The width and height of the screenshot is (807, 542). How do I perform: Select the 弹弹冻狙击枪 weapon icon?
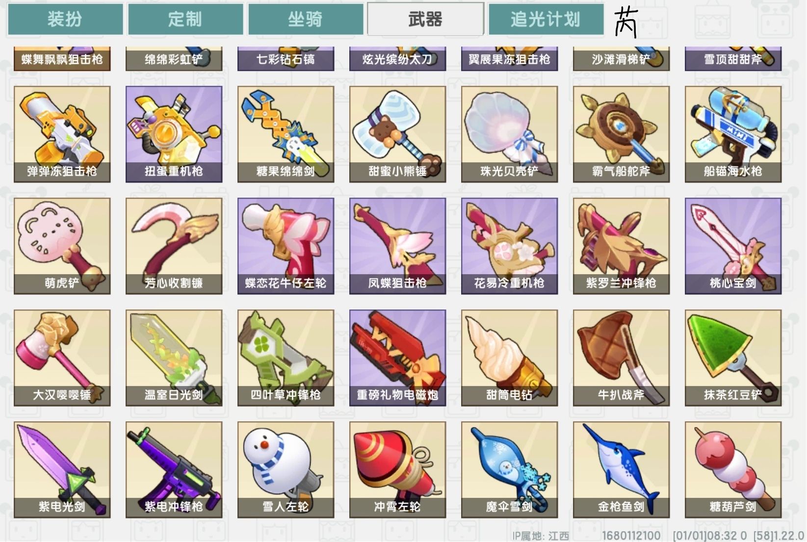pyautogui.click(x=62, y=134)
